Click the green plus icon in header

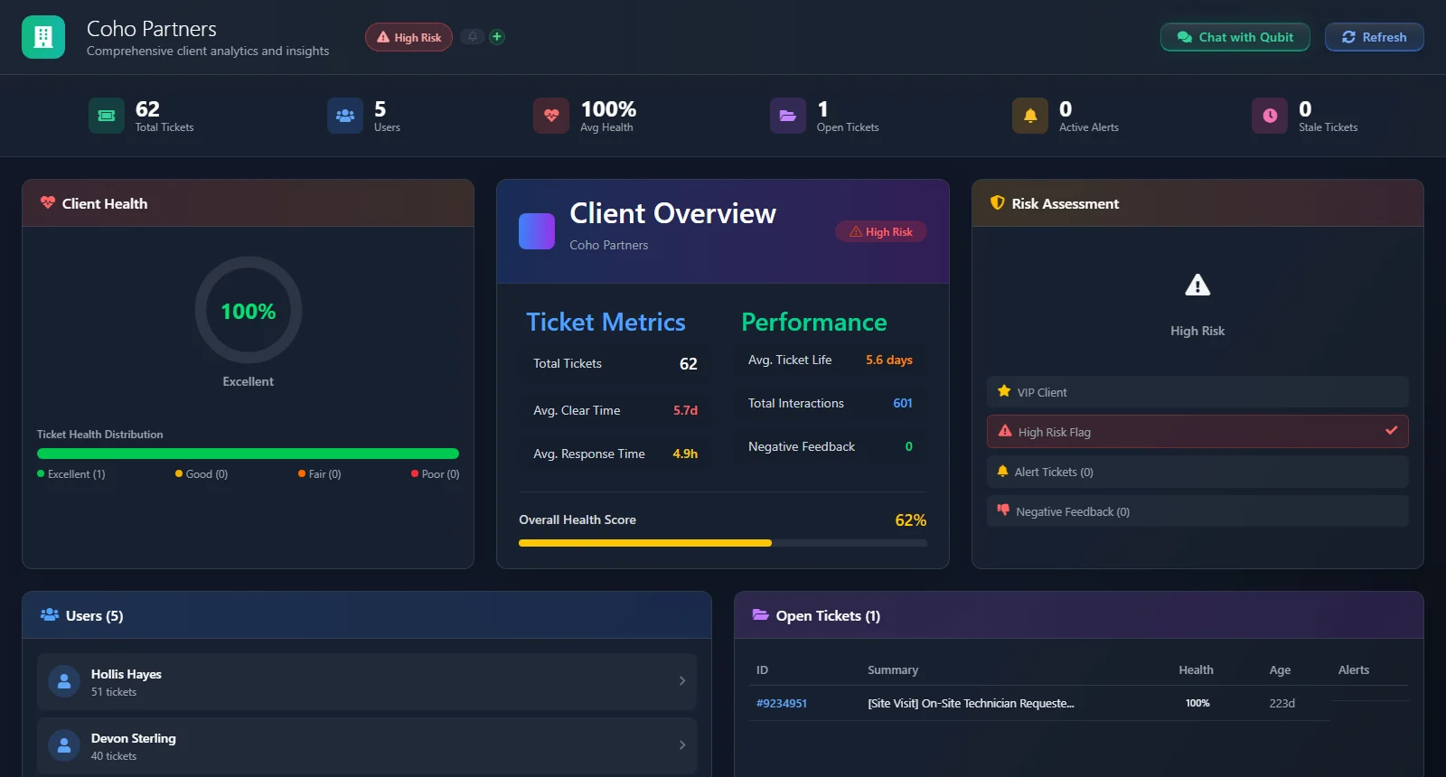click(497, 37)
